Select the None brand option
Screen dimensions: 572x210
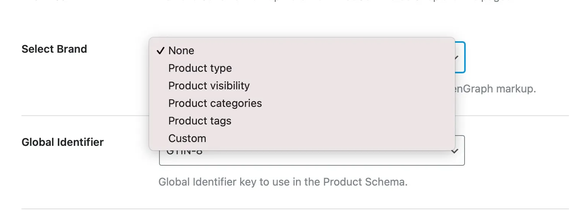(x=181, y=51)
